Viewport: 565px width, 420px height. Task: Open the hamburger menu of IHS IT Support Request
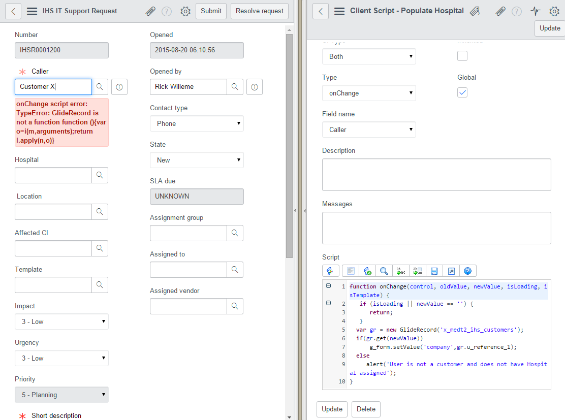[32, 11]
